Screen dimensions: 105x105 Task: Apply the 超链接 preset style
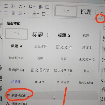(16, 82)
